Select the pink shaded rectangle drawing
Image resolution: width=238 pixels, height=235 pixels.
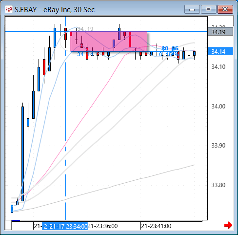(x=109, y=42)
